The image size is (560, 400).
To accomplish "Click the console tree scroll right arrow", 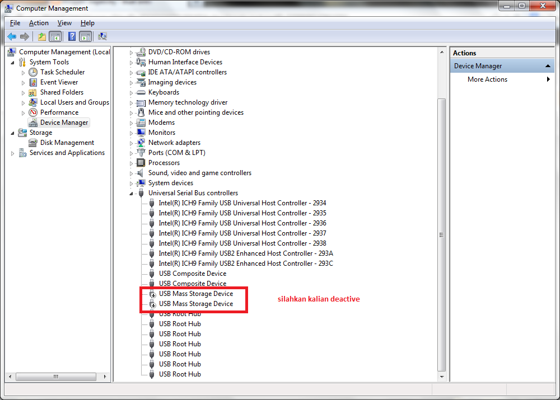I will (105, 377).
